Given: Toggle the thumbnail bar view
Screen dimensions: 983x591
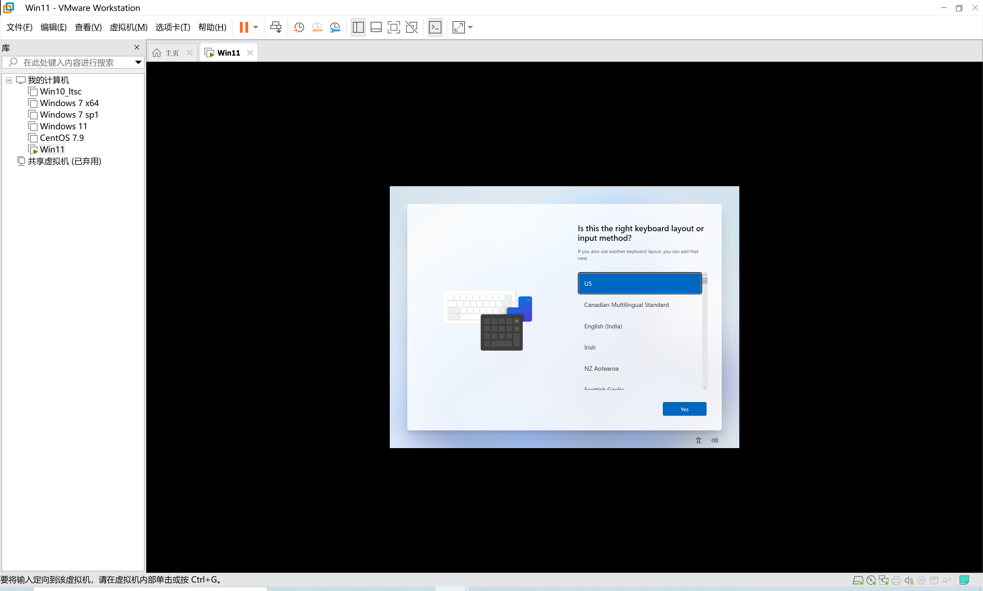Looking at the screenshot, I should tap(376, 27).
